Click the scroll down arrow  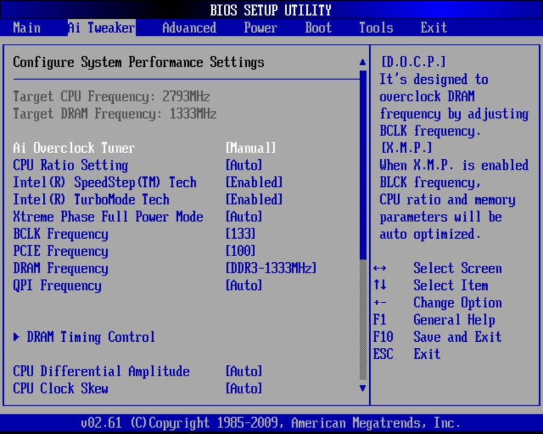(x=363, y=388)
